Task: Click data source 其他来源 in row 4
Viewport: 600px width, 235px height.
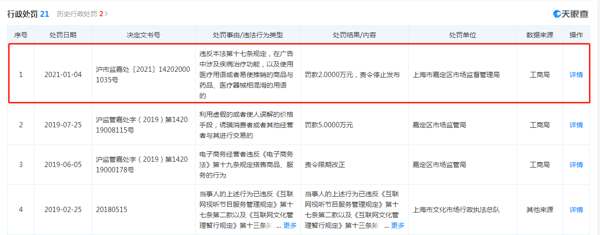Action: pos(540,210)
